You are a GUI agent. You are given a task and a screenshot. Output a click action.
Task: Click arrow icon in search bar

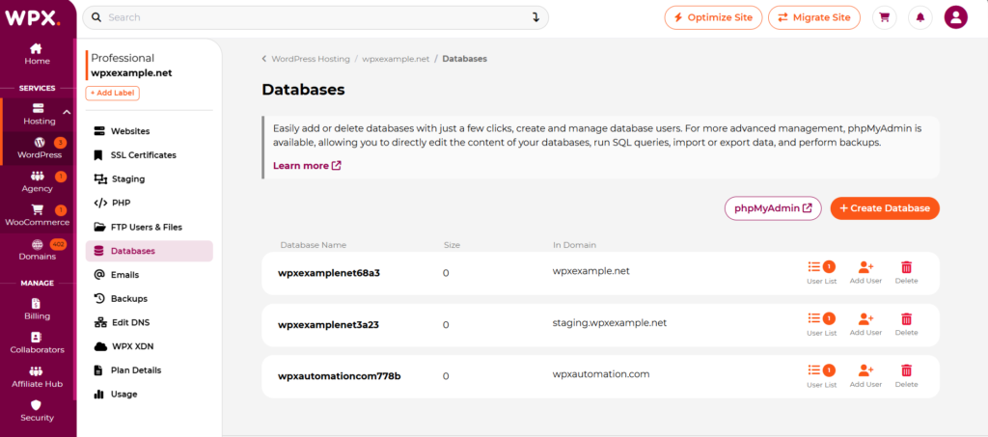[x=536, y=17]
